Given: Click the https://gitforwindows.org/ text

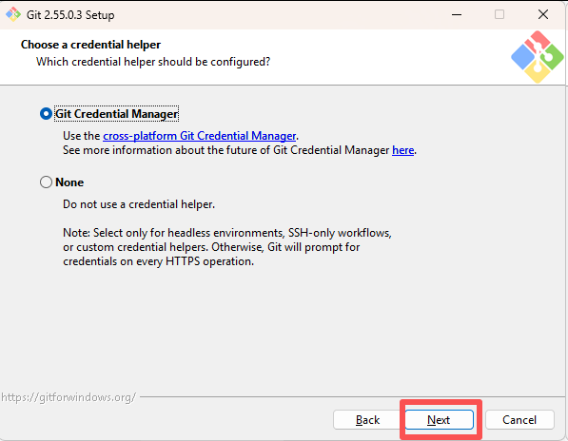Looking at the screenshot, I should pos(69,397).
